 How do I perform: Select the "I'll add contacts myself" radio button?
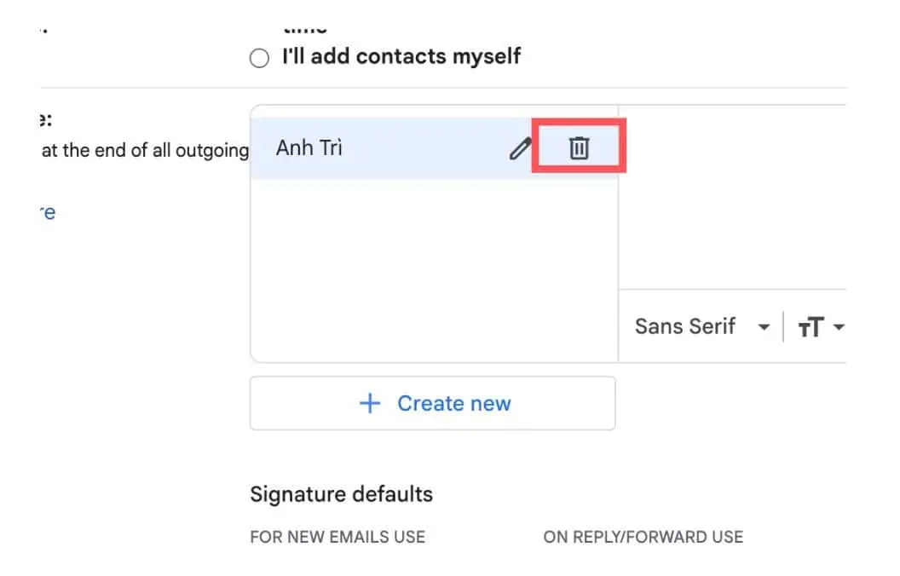tap(259, 58)
